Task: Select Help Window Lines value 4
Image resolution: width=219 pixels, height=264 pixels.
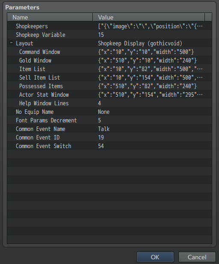Action: (x=100, y=103)
